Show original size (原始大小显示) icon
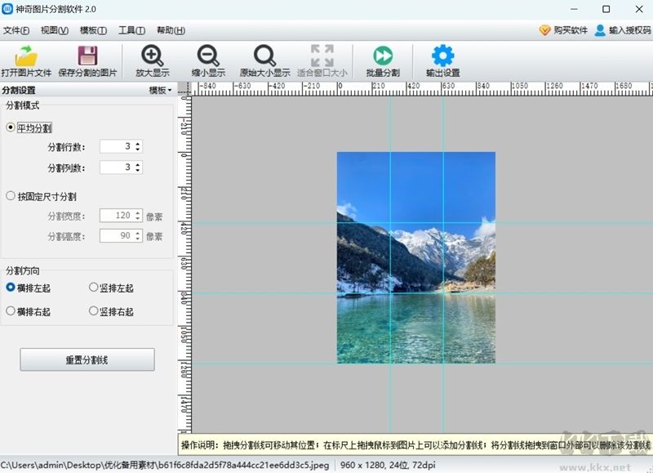Viewport: 653px width, 473px height. coord(264,56)
